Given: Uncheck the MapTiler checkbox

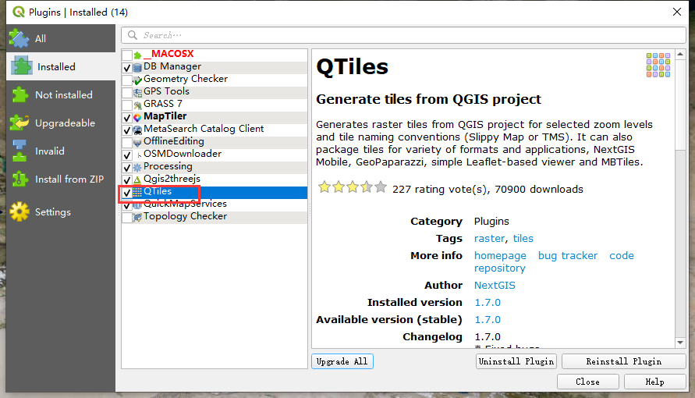Looking at the screenshot, I should [127, 117].
